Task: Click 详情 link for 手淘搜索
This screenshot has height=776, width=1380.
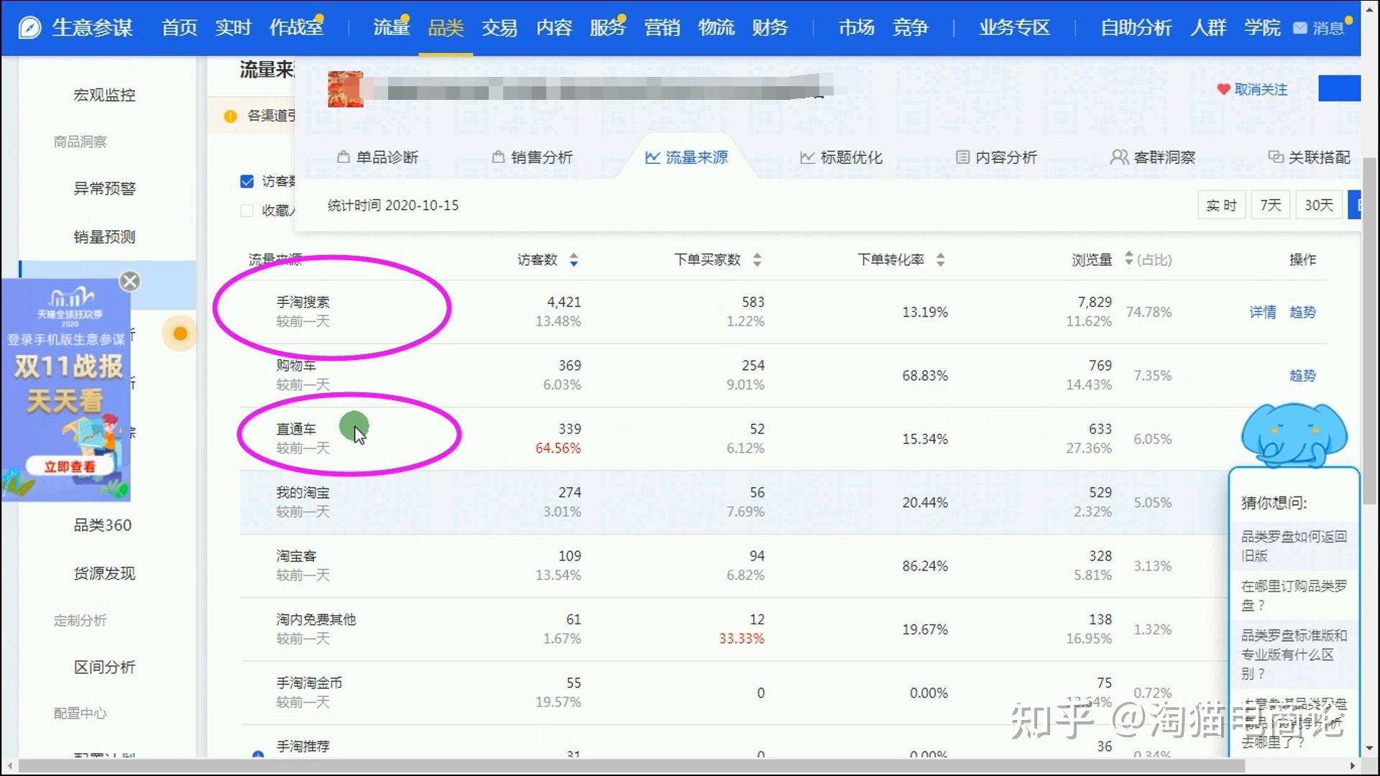Action: pos(1263,312)
